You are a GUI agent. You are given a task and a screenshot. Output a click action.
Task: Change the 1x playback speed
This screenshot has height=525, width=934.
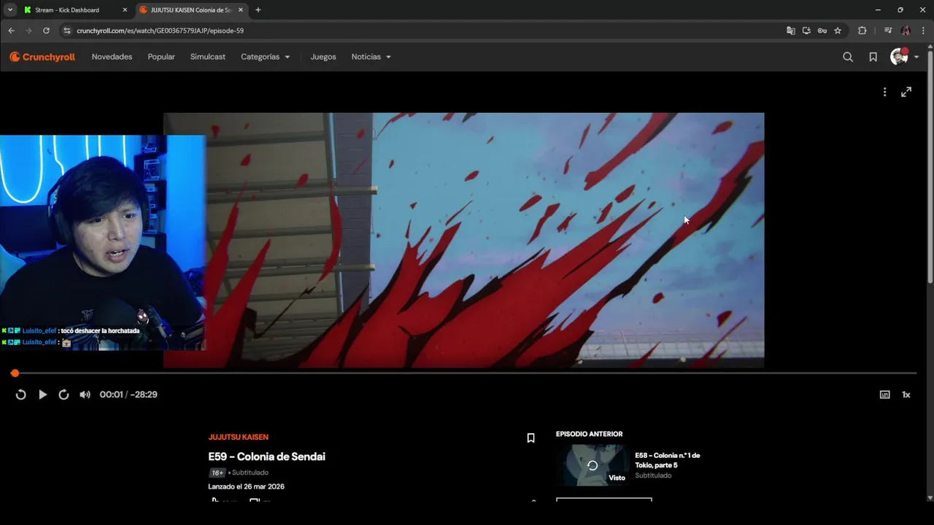906,394
